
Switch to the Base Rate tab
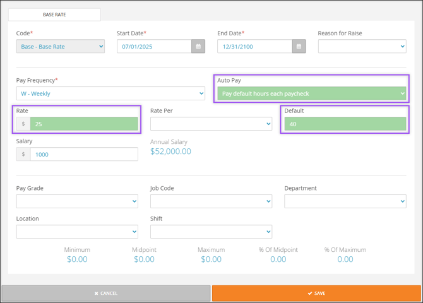click(x=54, y=15)
